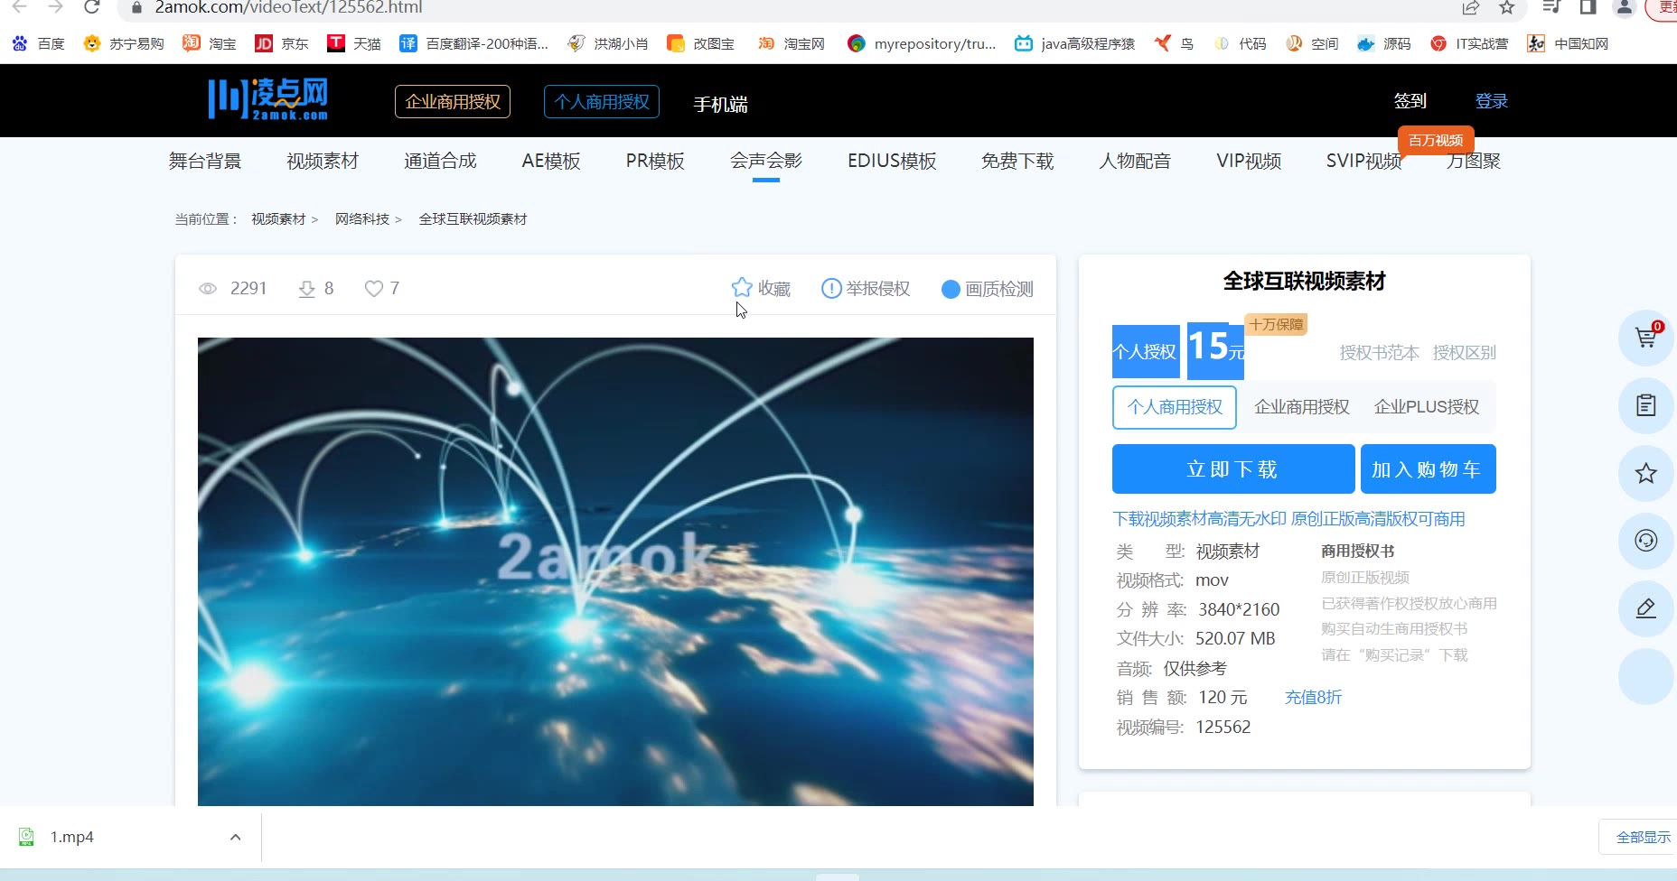Screen dimensions: 1677x881
Task: Click the download count icon
Action: tap(307, 289)
